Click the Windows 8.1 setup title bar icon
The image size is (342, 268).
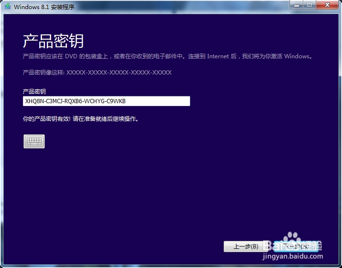pos(8,6)
